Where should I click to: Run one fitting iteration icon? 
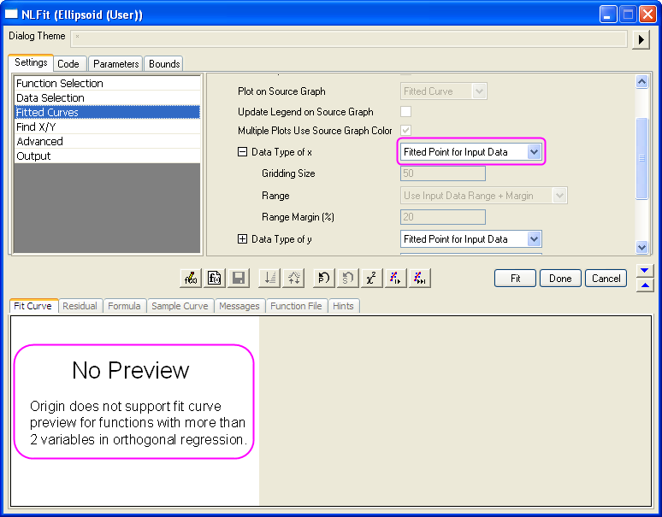(394, 278)
